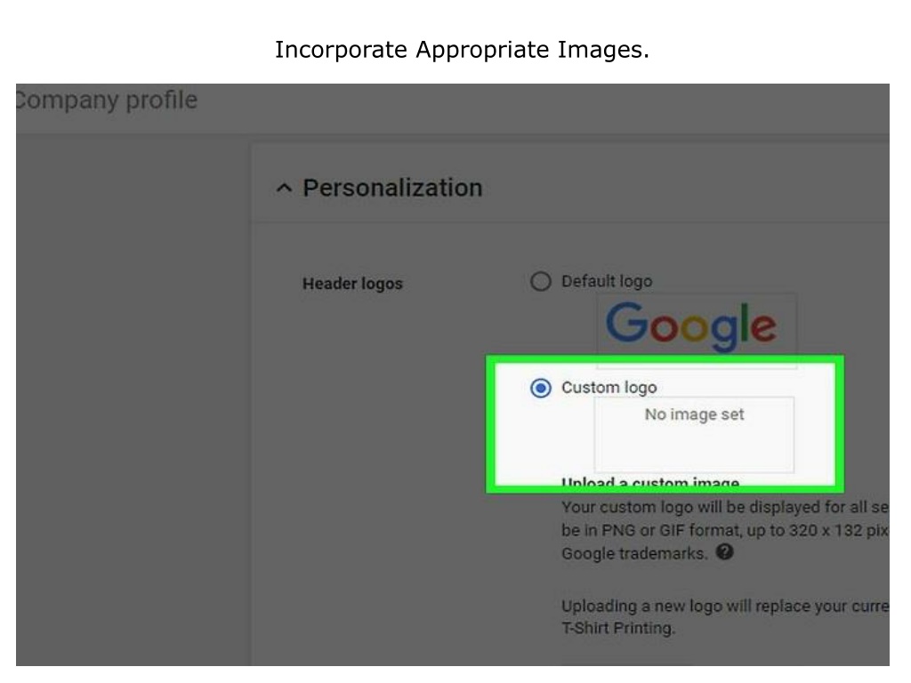Select the Default logo radio button

[x=540, y=282]
